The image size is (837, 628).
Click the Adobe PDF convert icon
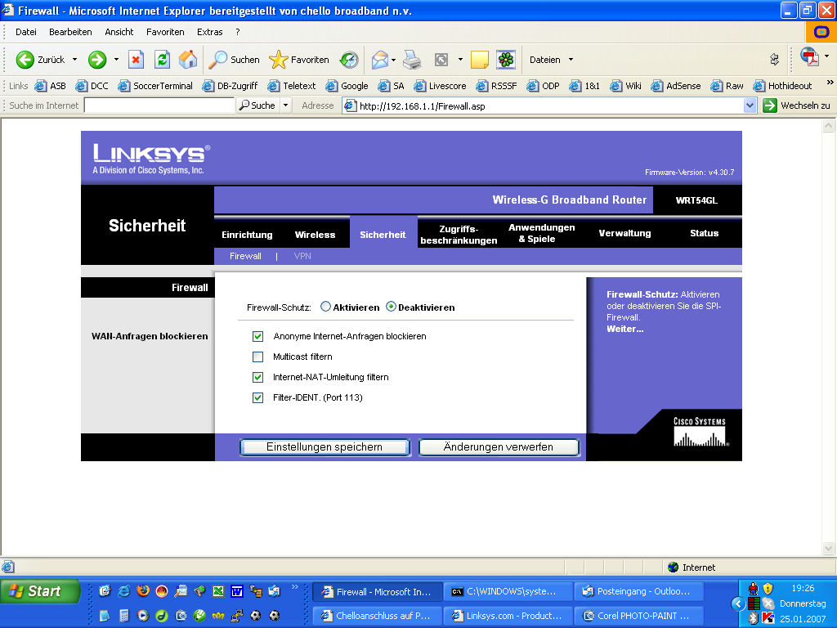tap(810, 56)
